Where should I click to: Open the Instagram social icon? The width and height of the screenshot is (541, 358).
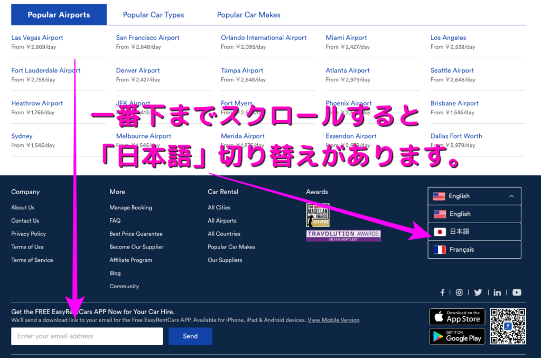pyautogui.click(x=459, y=292)
